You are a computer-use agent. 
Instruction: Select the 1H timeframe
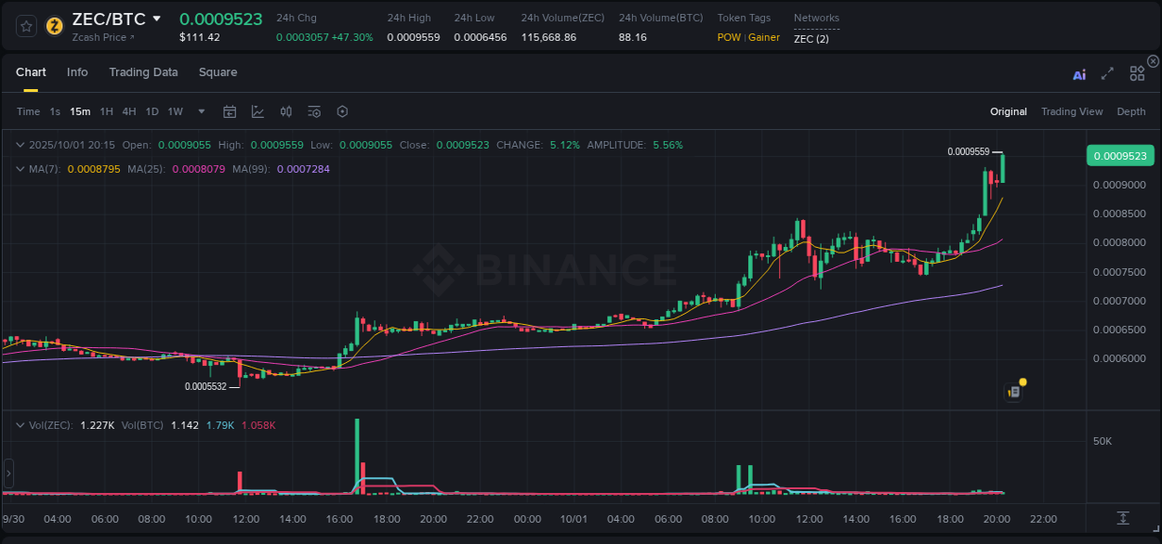(106, 111)
